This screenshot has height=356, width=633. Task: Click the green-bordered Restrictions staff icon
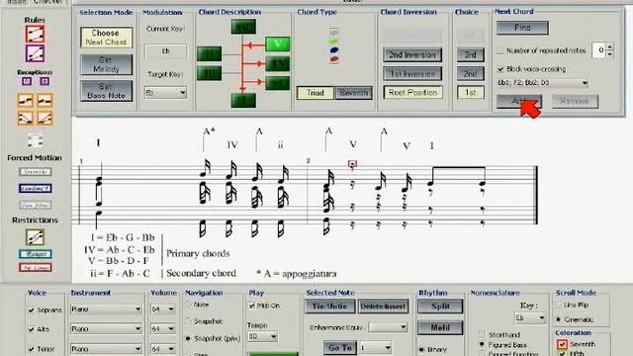[x=35, y=237]
